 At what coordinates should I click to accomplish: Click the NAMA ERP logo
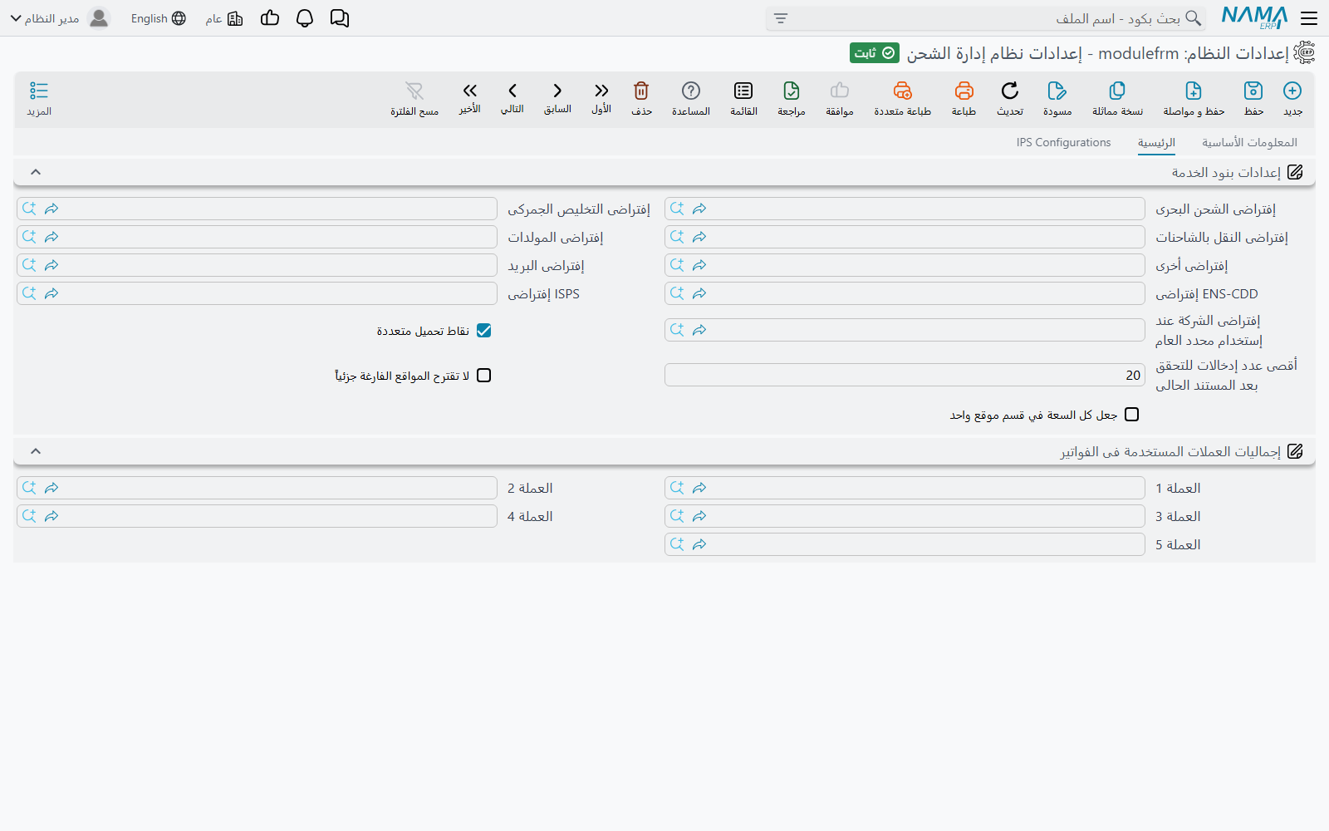coord(1254,17)
